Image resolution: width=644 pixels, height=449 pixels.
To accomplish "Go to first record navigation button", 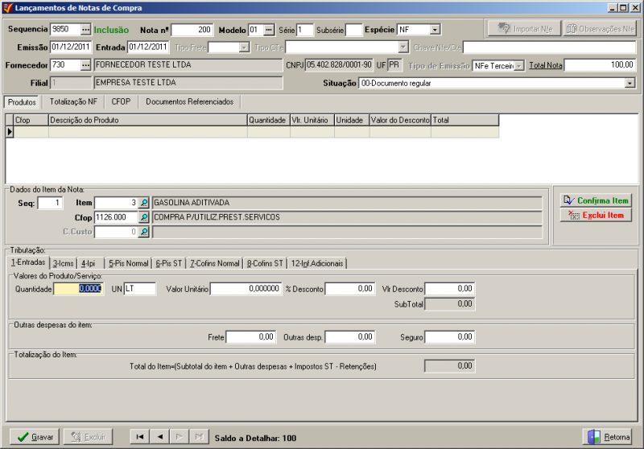I will coord(139,437).
